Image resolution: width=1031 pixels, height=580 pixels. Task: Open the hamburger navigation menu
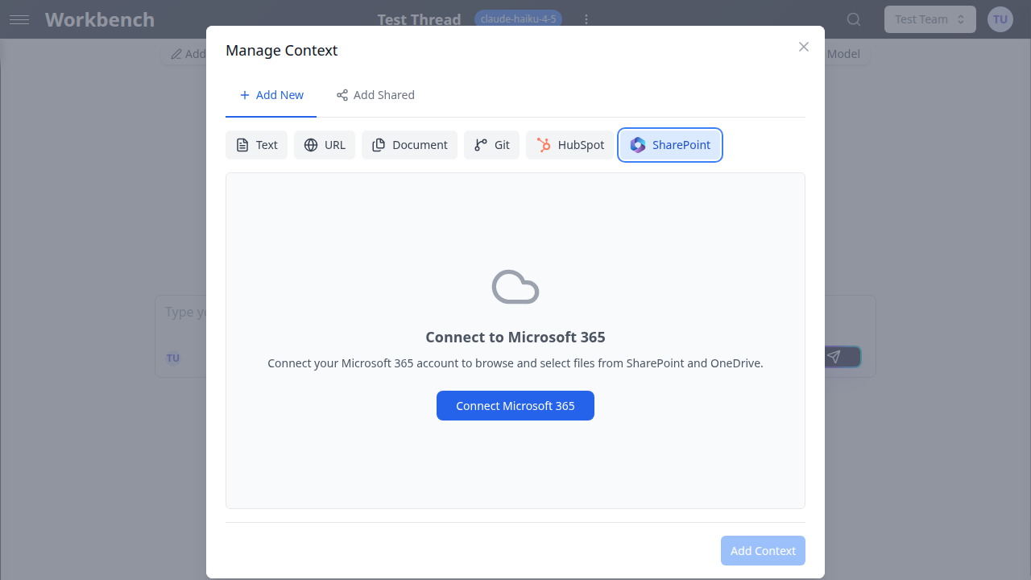[x=19, y=19]
